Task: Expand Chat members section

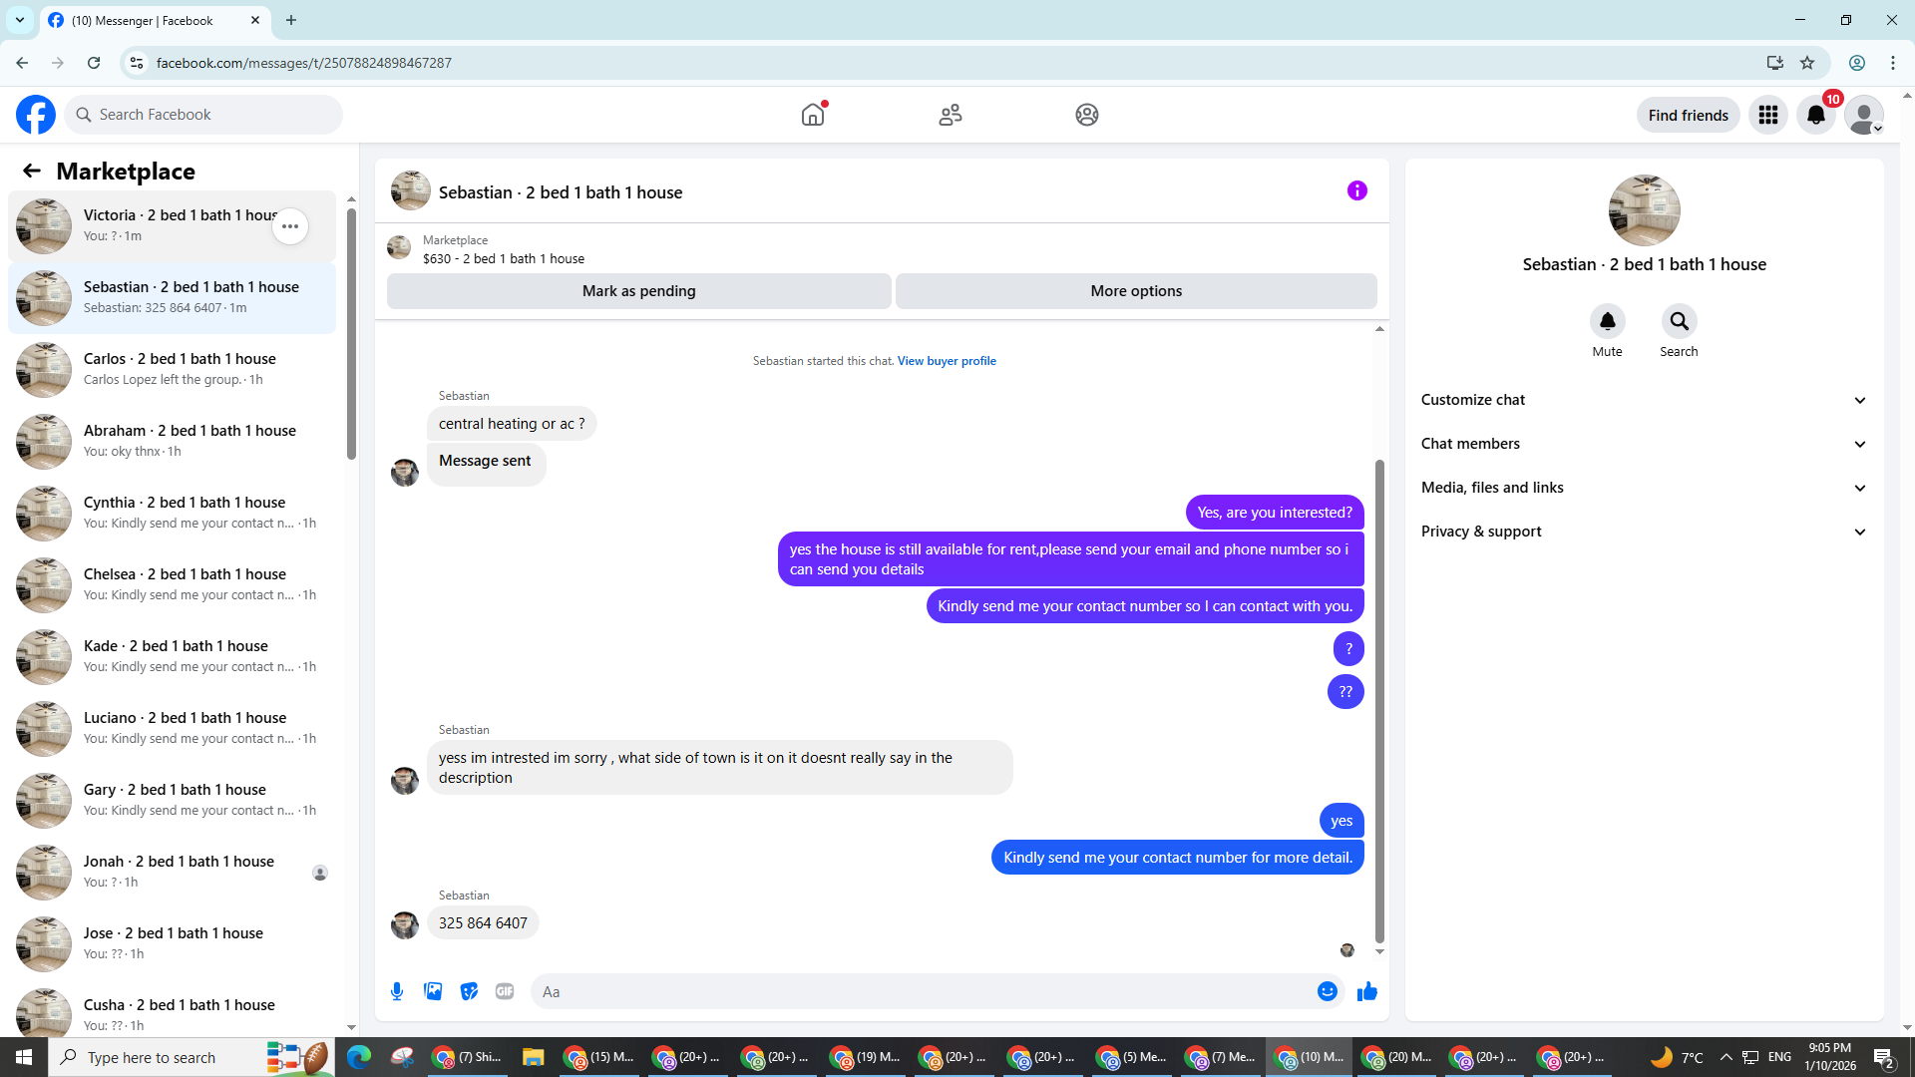Action: click(x=1643, y=444)
